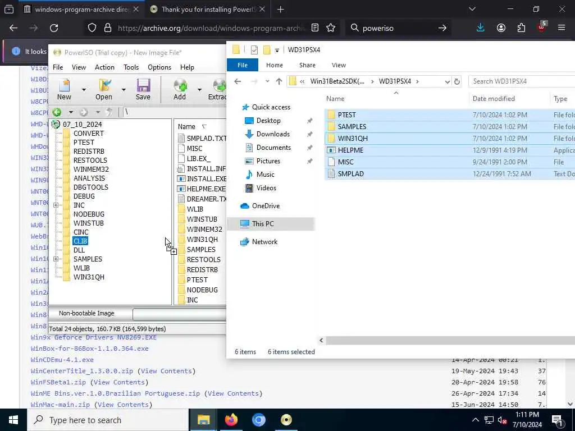Click INSTALL.EXE in PowerISO file list
Image resolution: width=575 pixels, height=431 pixels.
(206, 179)
